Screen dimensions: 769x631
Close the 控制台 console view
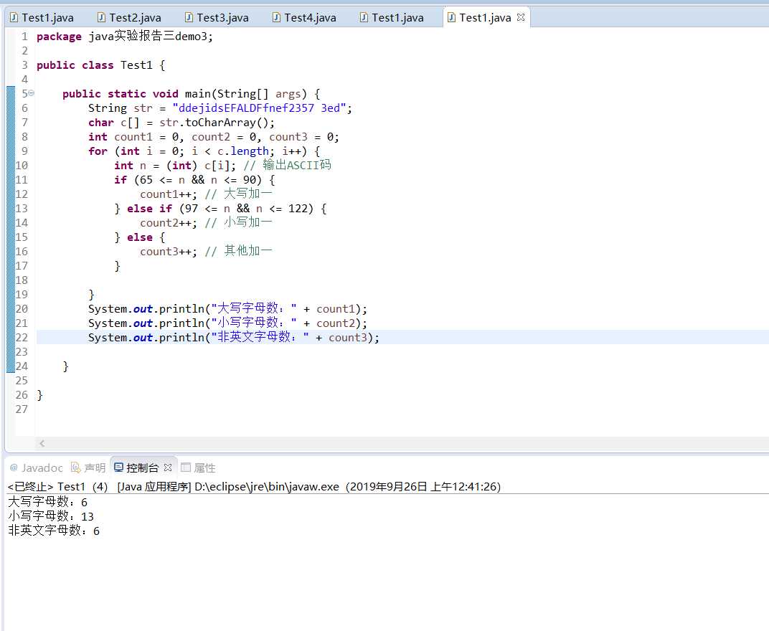[168, 468]
